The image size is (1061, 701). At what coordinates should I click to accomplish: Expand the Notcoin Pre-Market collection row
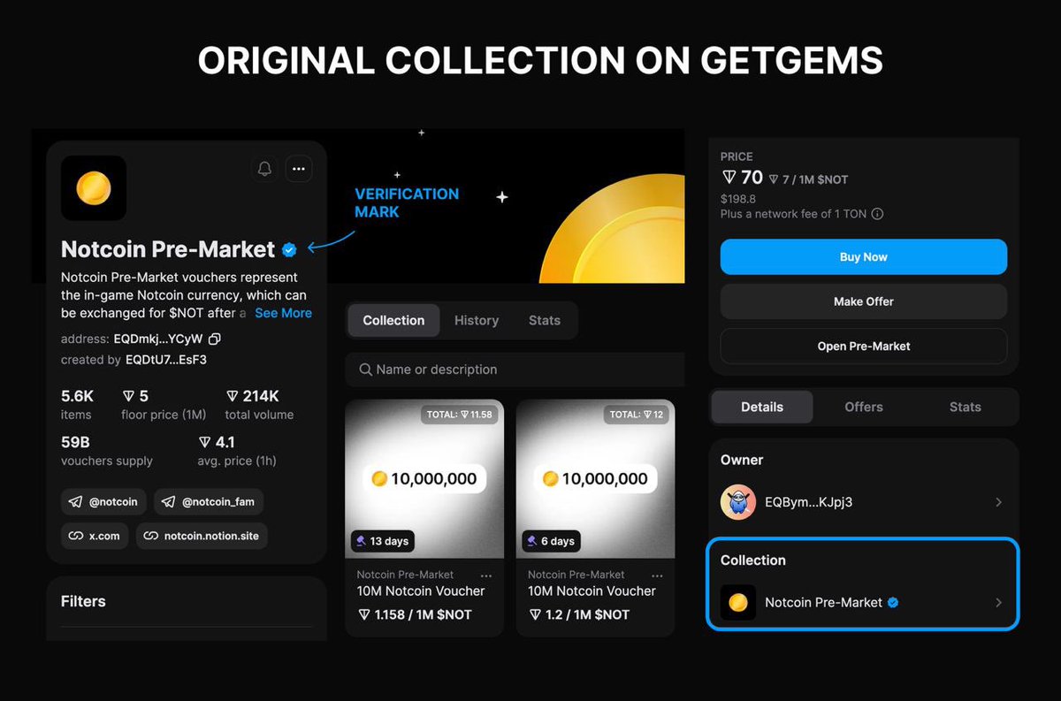pos(998,602)
